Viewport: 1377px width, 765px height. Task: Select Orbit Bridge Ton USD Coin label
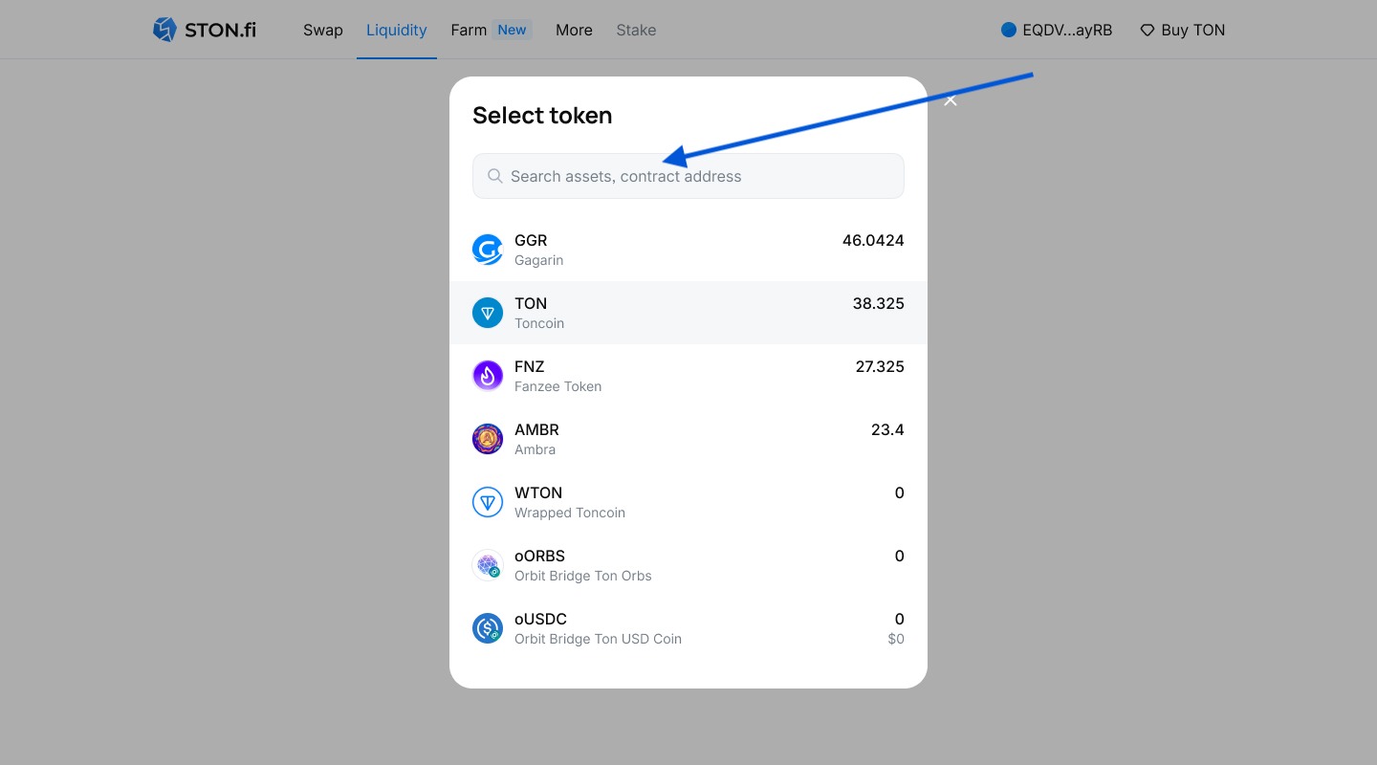[599, 639]
